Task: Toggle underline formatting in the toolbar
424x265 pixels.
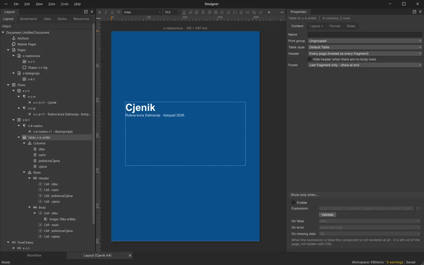Action: coord(112,12)
